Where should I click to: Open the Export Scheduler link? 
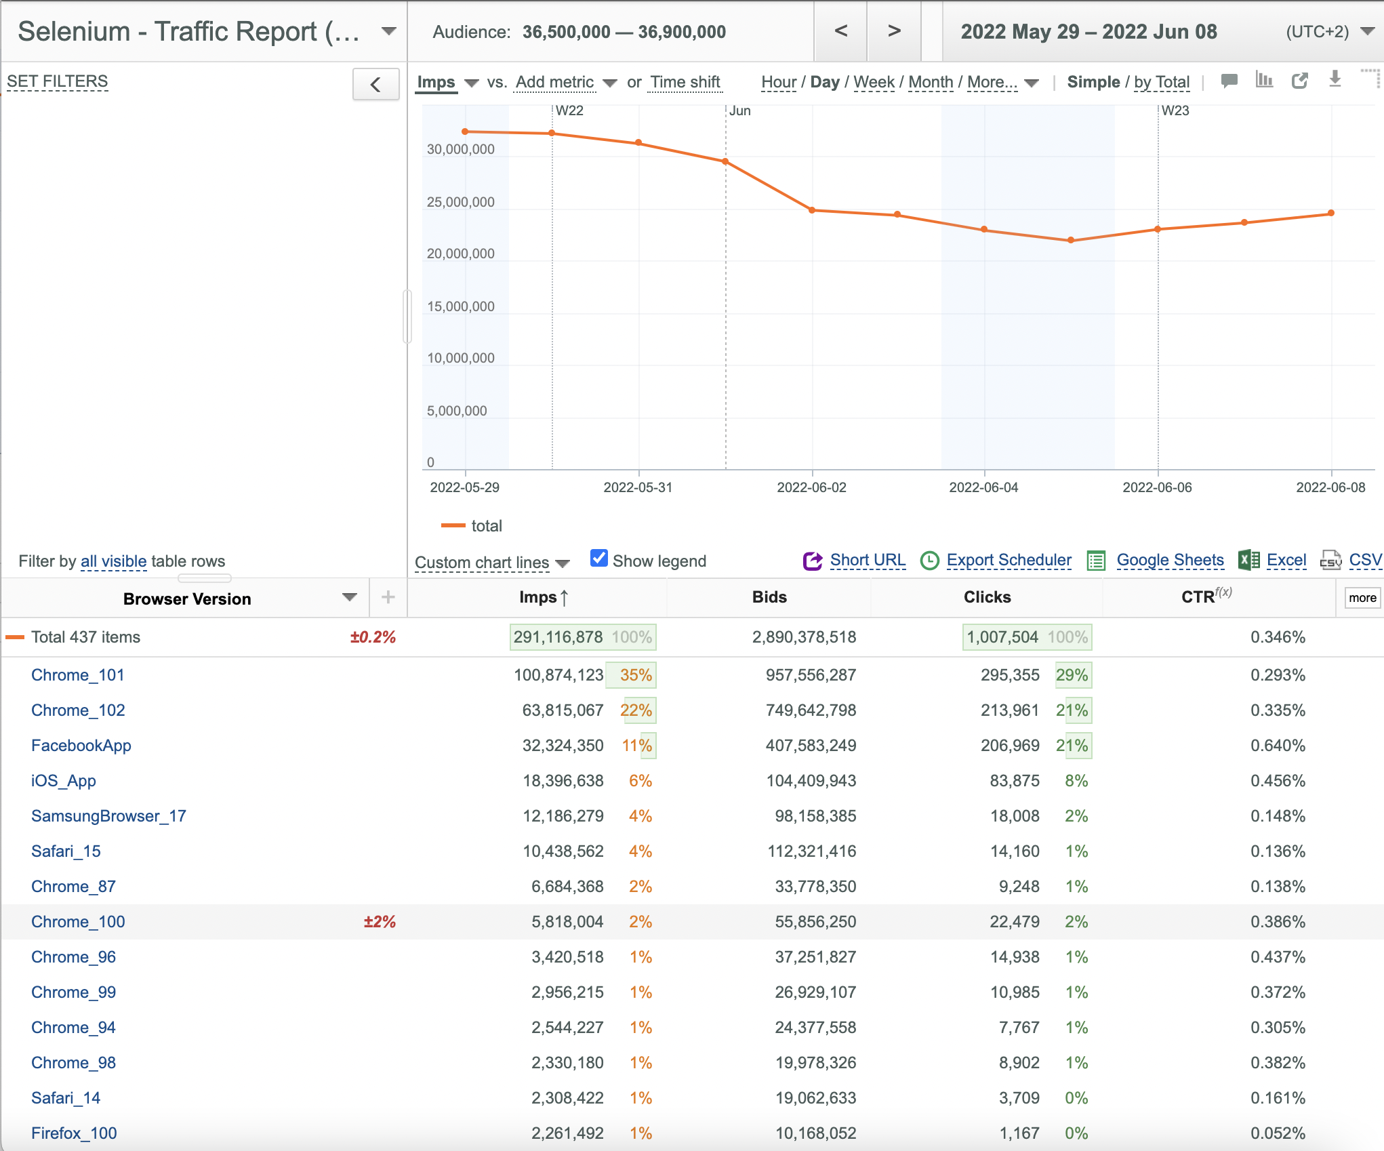(x=1009, y=560)
